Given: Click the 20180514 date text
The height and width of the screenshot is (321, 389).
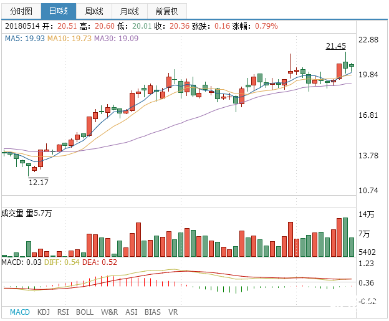Looking at the screenshot, I should (x=22, y=26).
